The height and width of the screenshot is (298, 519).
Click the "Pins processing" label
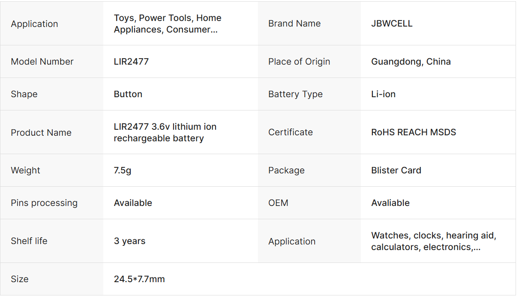click(44, 203)
